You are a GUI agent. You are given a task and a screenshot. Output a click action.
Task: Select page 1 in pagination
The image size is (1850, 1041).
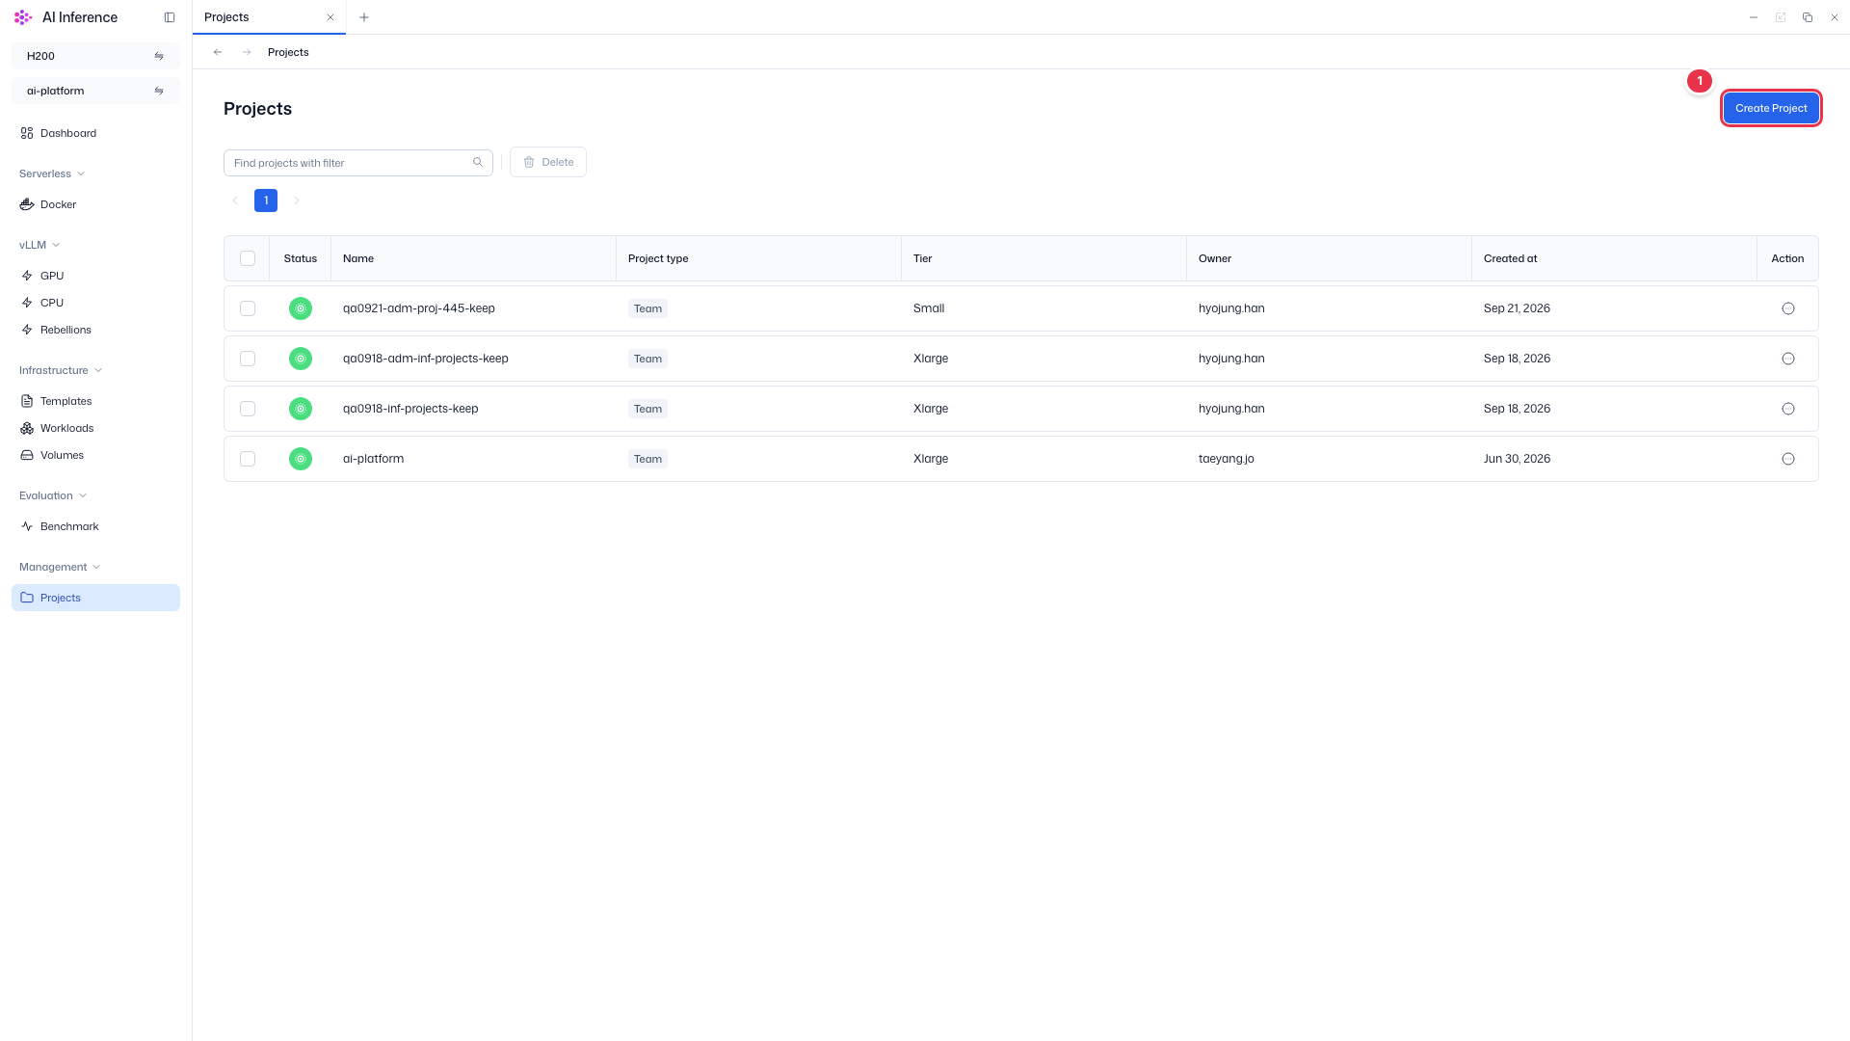266,200
